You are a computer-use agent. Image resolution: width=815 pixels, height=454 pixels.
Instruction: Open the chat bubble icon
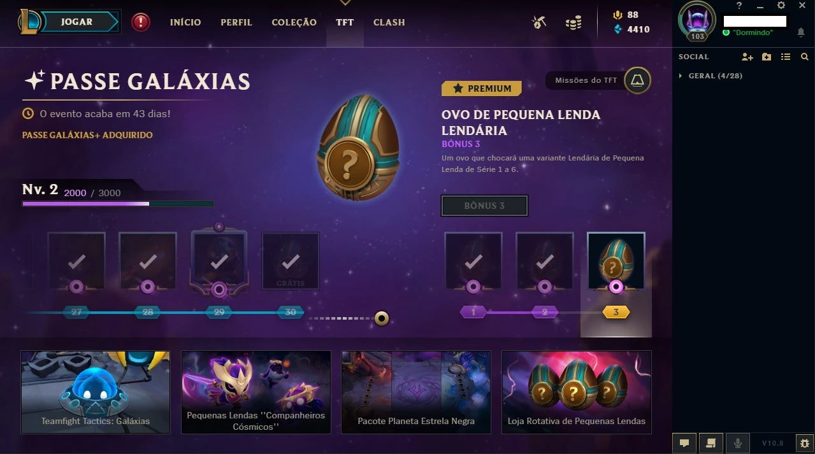[684, 443]
